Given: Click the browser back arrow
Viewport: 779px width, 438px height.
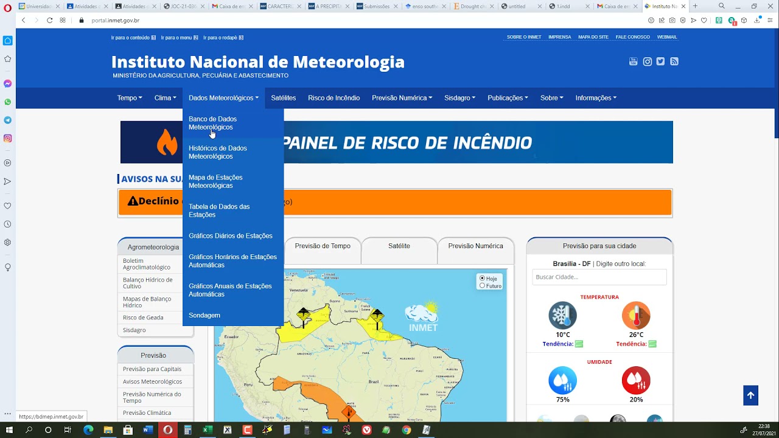Looking at the screenshot, I should (24, 20).
